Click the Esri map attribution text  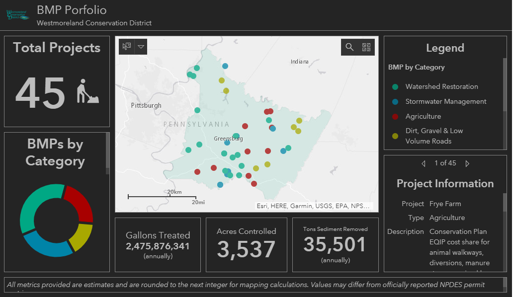point(313,206)
